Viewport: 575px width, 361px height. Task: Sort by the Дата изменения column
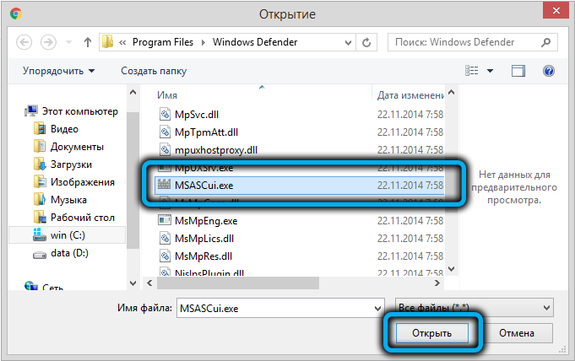pyautogui.click(x=410, y=95)
